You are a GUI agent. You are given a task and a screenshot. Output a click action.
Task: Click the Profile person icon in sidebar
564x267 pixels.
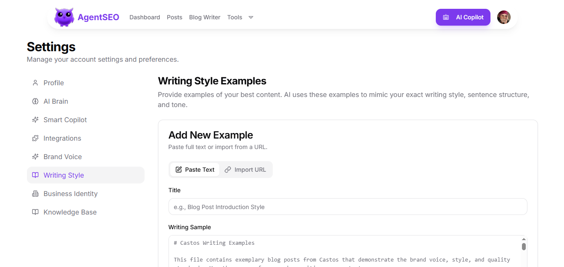[35, 83]
